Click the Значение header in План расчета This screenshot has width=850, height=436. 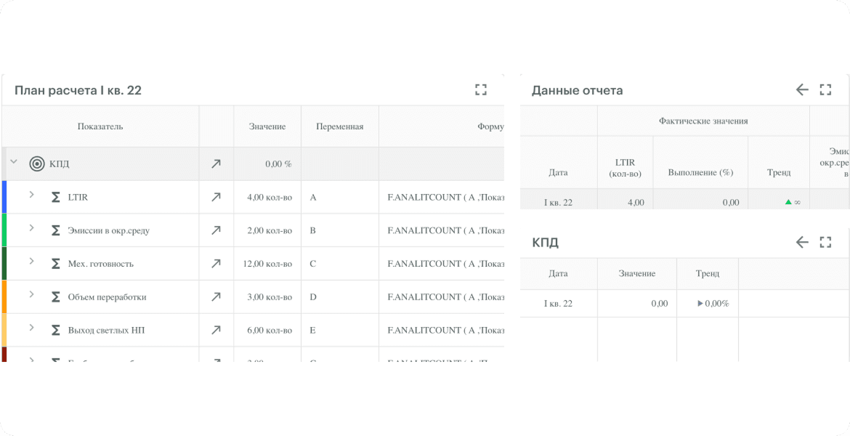click(x=267, y=126)
